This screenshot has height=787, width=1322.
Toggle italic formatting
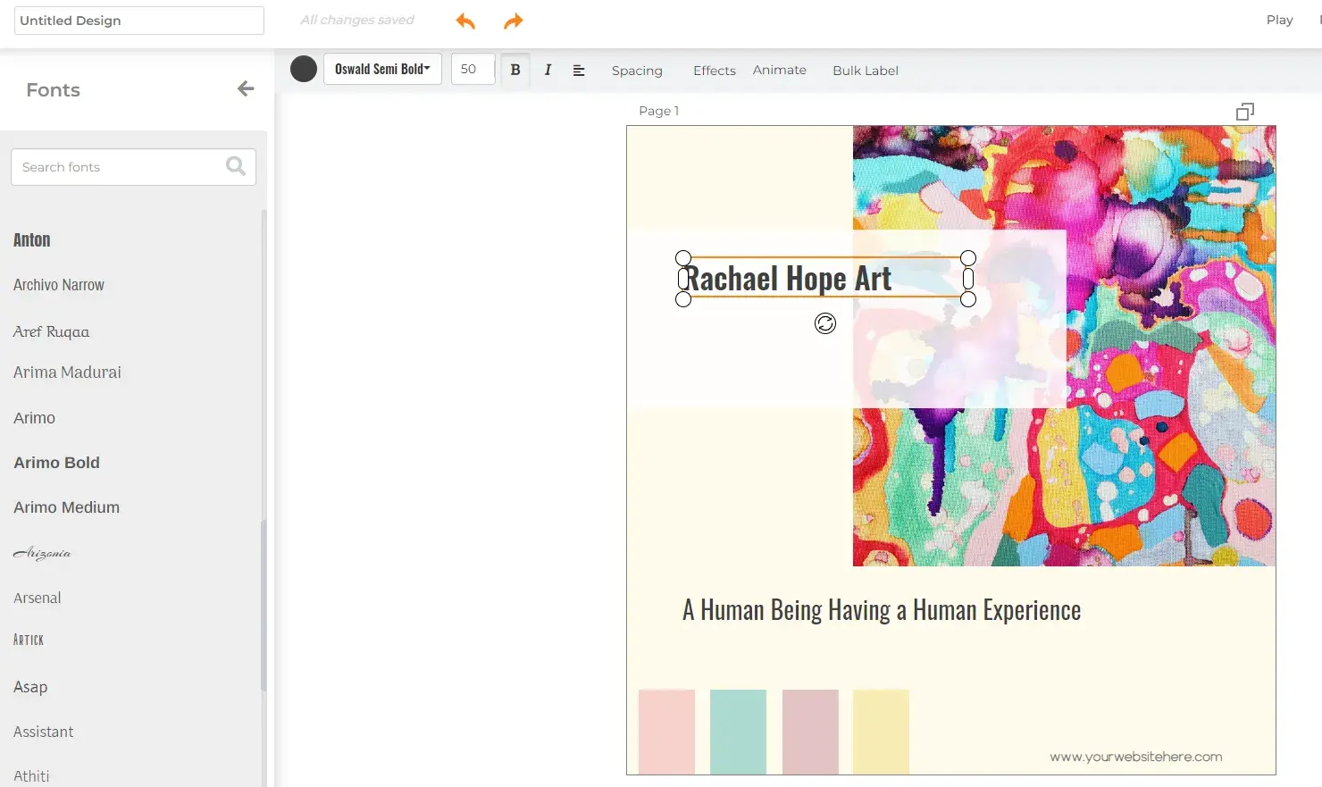click(548, 70)
